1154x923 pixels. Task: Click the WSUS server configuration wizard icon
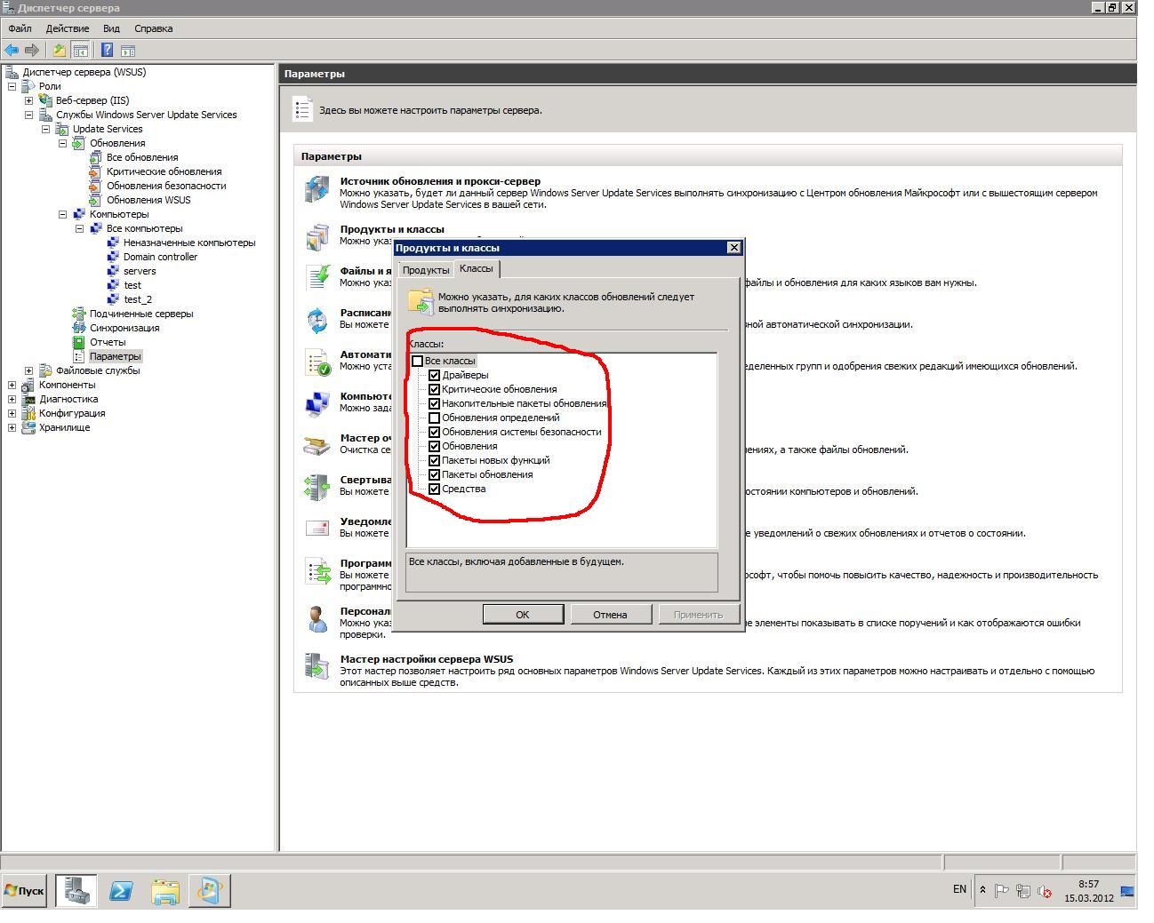click(x=317, y=666)
